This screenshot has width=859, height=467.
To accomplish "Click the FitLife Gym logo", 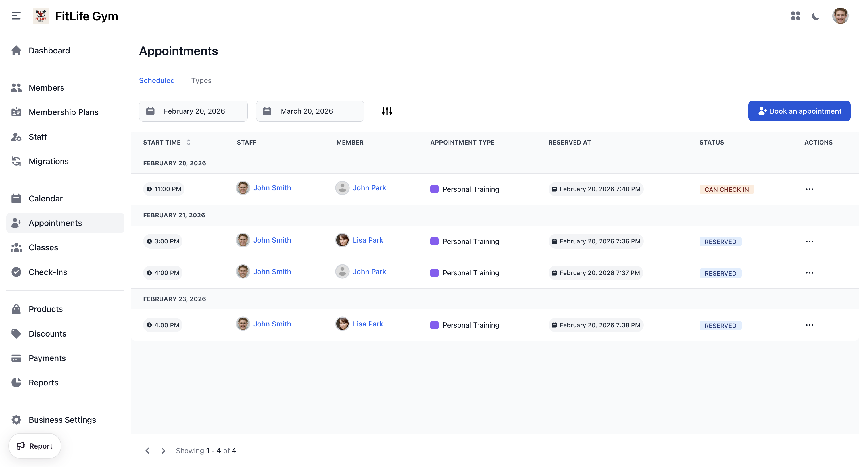I will [x=41, y=16].
